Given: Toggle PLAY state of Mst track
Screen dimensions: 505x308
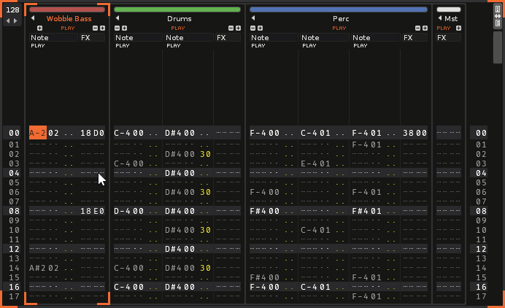Looking at the screenshot, I should [x=444, y=28].
